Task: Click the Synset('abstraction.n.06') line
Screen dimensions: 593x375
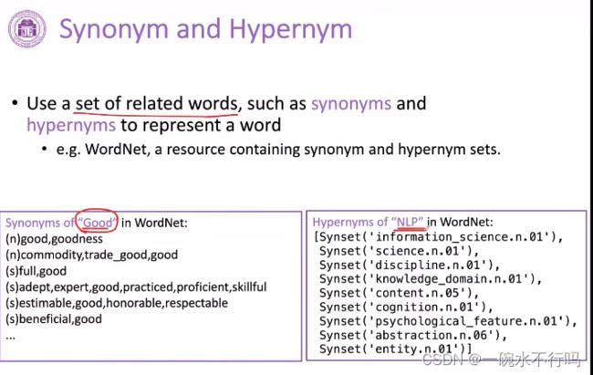Action: click(x=413, y=335)
